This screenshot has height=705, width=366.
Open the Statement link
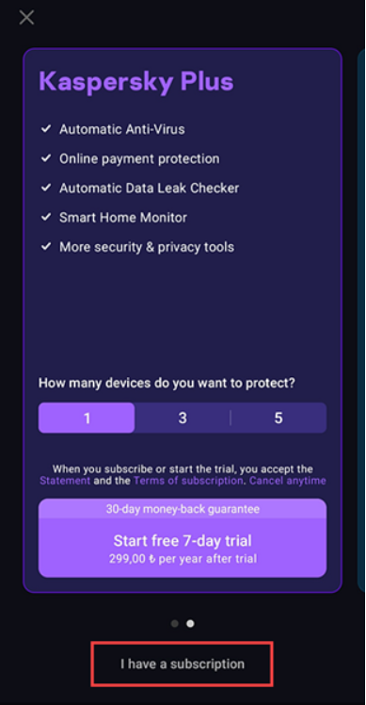[65, 481]
